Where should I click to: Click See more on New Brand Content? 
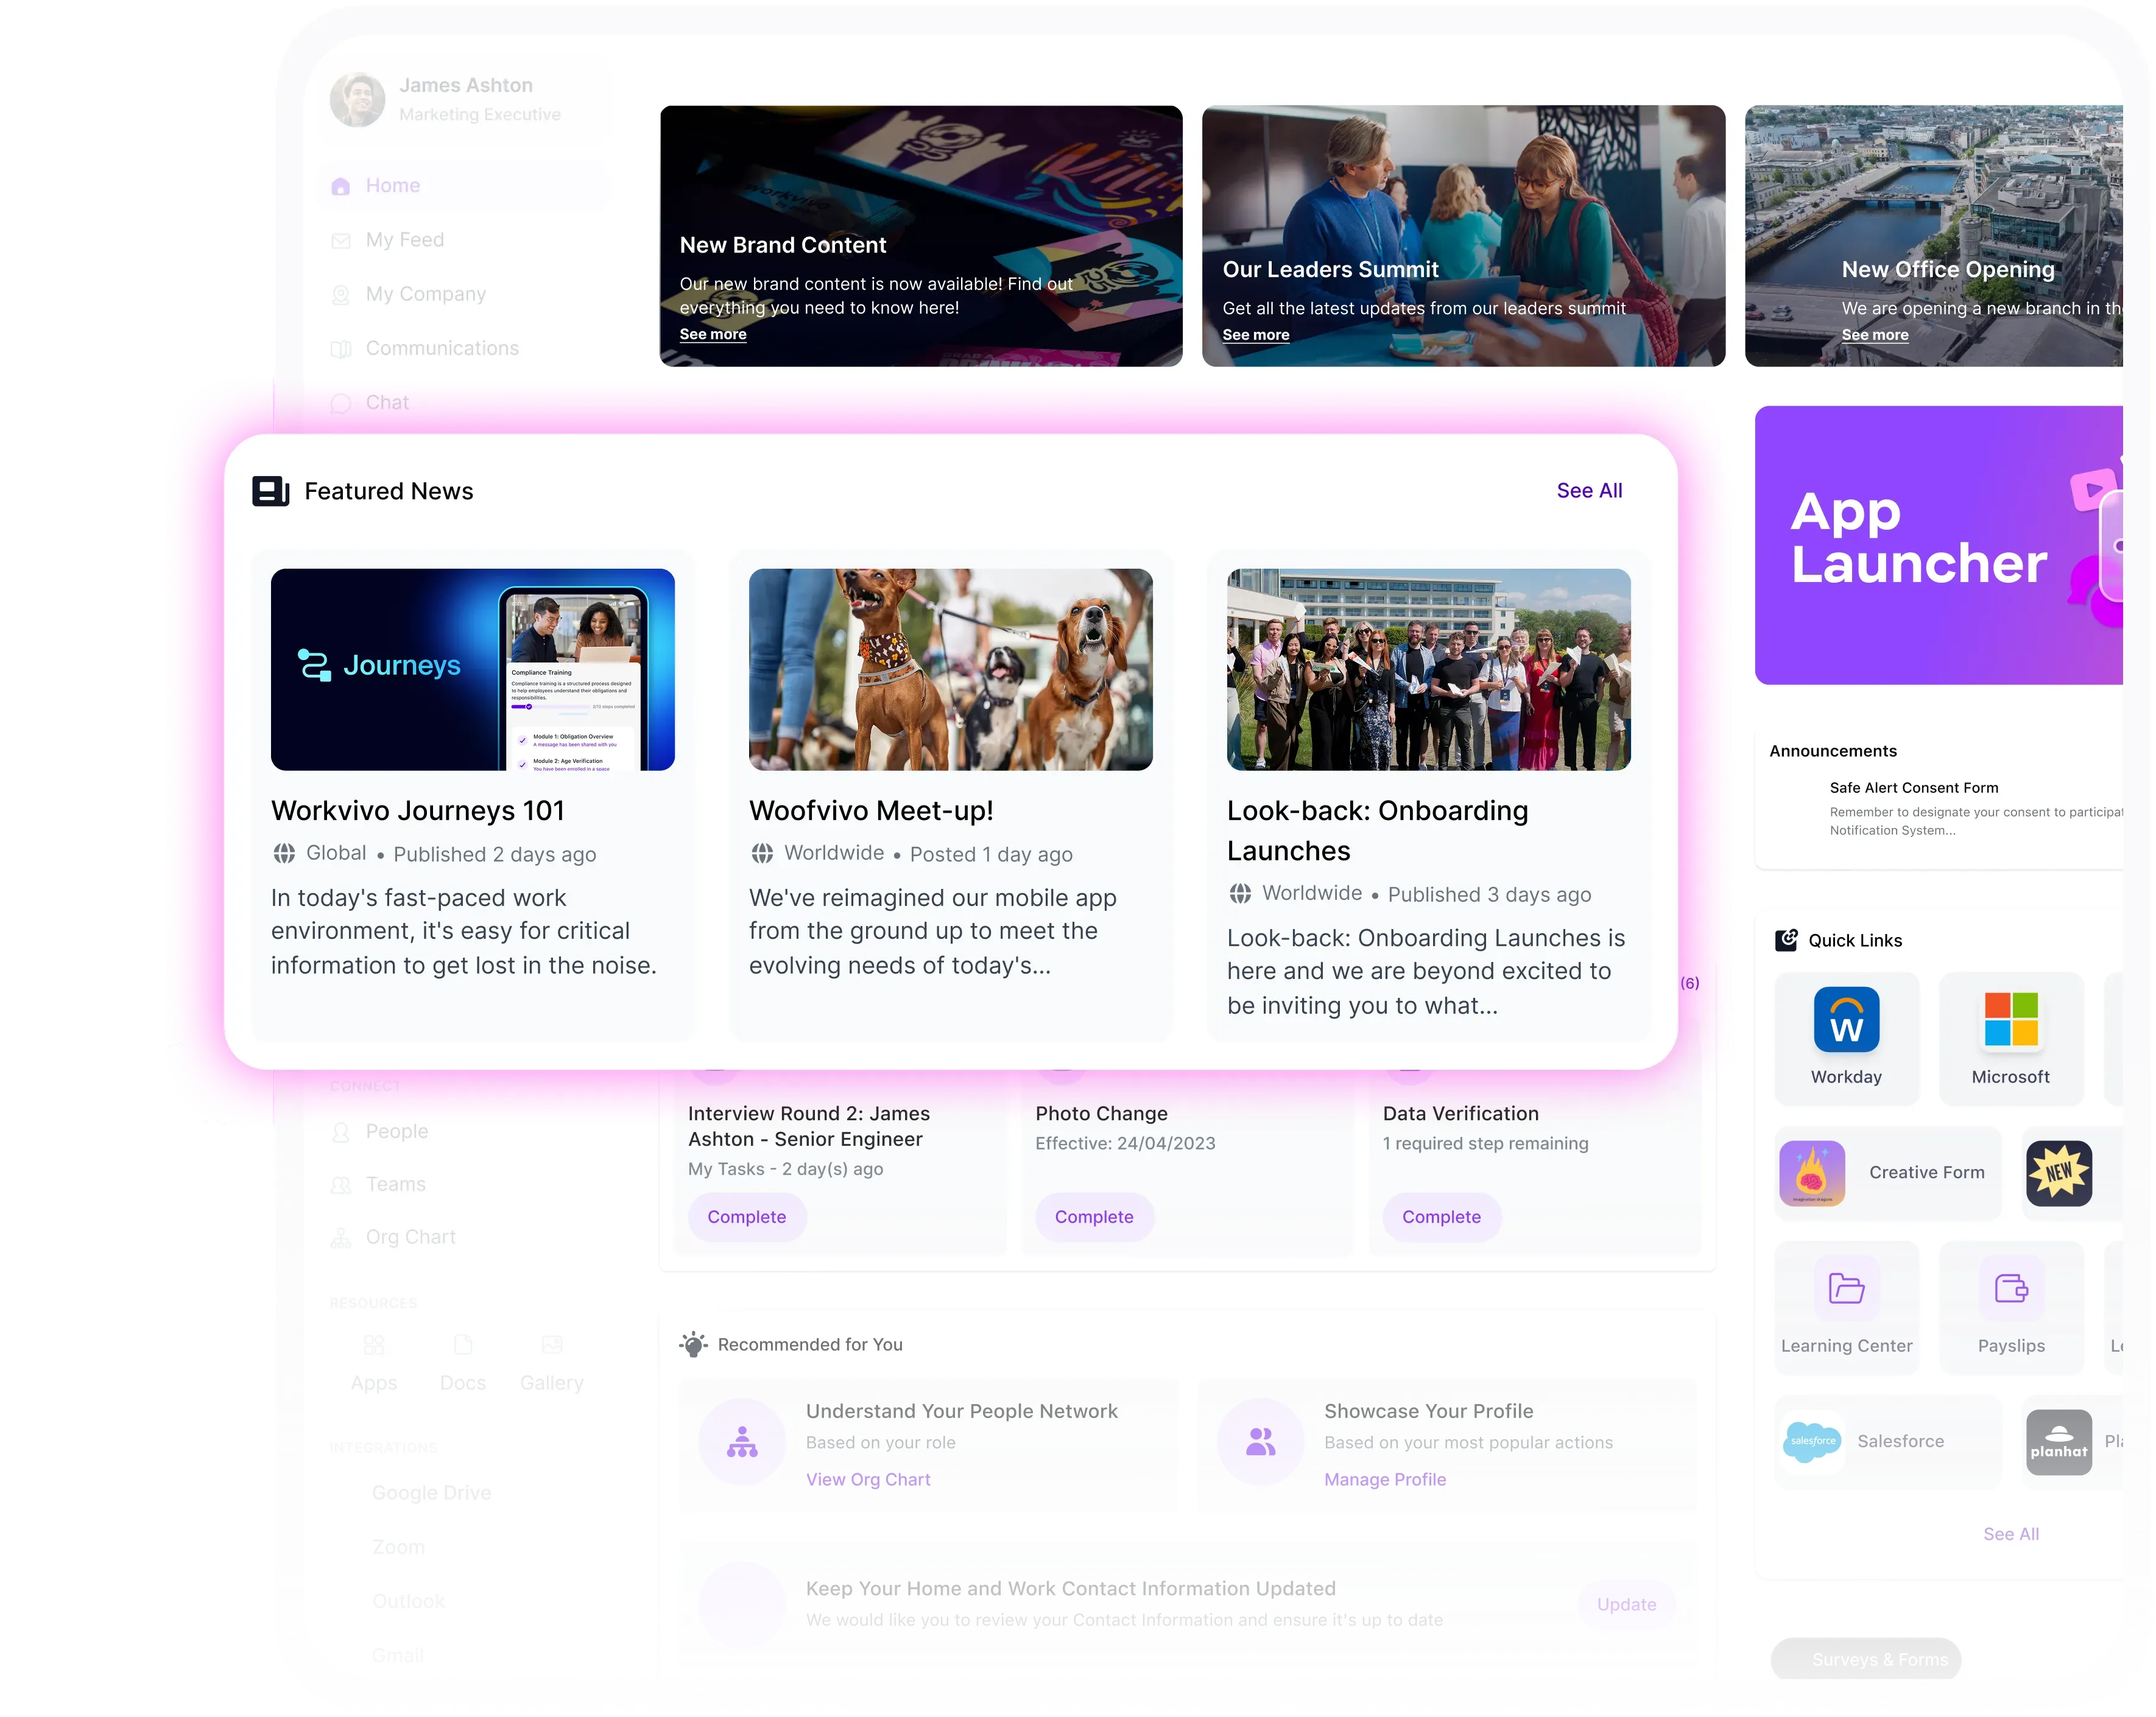pyautogui.click(x=712, y=334)
